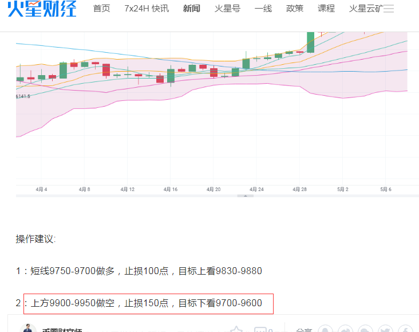
Task: Click the chart's horizontal range bar track
Action: (218, 196)
